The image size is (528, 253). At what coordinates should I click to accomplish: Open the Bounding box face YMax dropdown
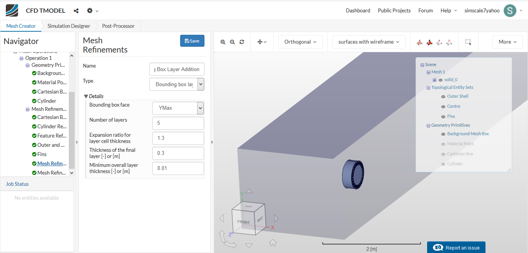pyautogui.click(x=178, y=108)
